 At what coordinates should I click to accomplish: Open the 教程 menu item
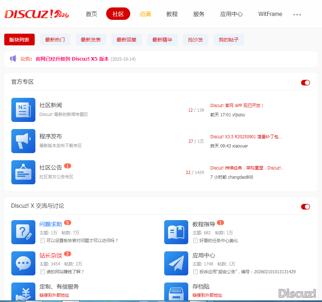coord(172,14)
